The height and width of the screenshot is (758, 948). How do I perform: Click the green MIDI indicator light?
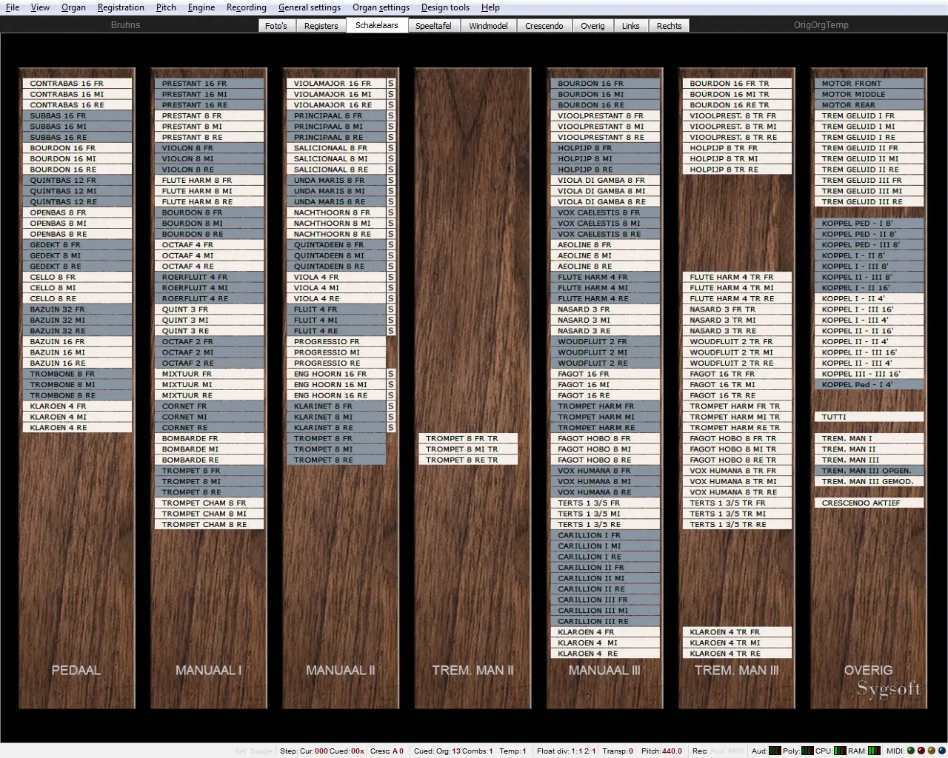click(911, 751)
